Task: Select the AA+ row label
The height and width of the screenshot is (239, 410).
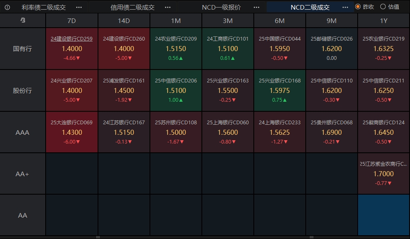Action: point(23,174)
